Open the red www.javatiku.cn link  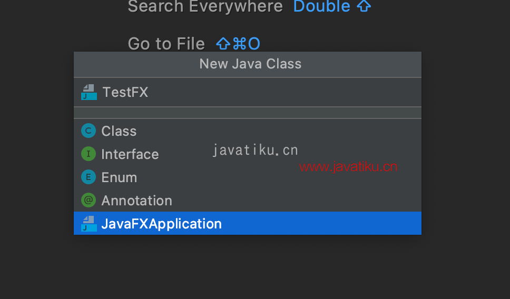click(x=348, y=167)
